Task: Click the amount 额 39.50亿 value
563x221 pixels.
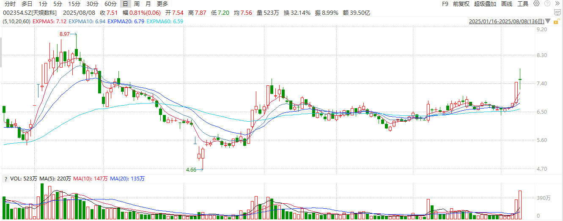Action: pyautogui.click(x=356, y=13)
